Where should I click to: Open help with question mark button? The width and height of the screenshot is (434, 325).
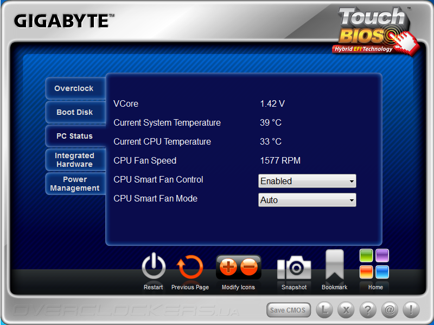tap(368, 309)
